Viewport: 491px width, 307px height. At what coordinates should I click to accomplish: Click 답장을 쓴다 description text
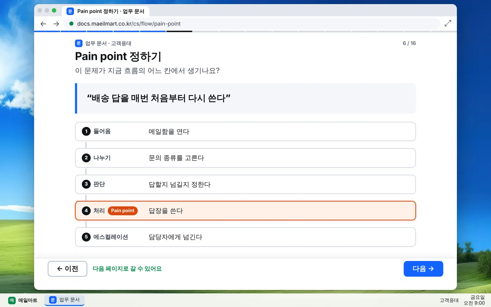point(166,211)
